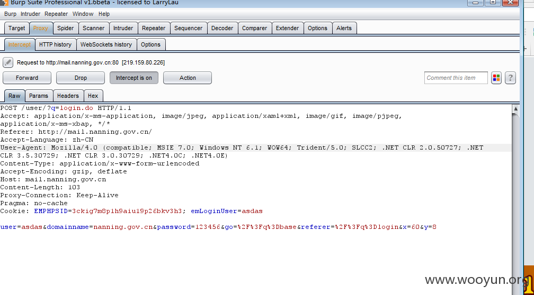
Task: Select the Proxy main tab
Action: coord(41,28)
